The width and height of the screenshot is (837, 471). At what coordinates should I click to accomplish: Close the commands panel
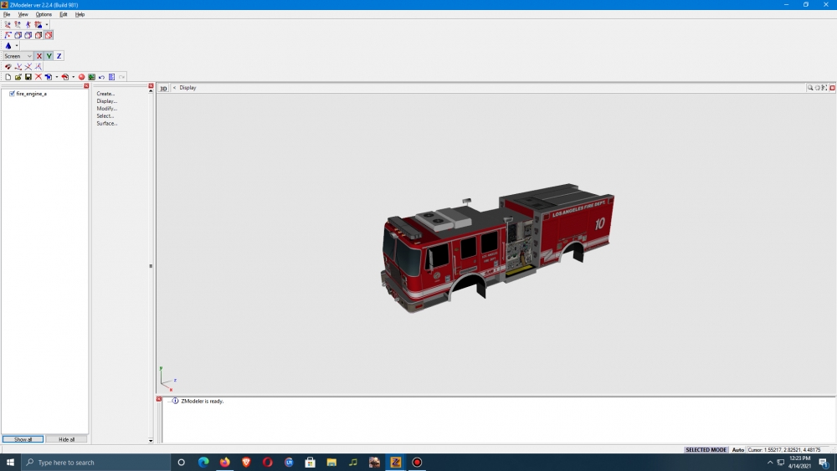[x=151, y=86]
